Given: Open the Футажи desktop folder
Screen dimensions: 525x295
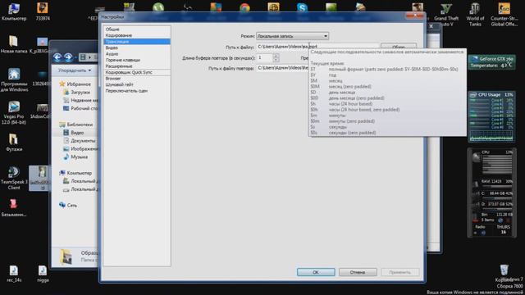Looking at the screenshot, I should [x=14, y=142].
